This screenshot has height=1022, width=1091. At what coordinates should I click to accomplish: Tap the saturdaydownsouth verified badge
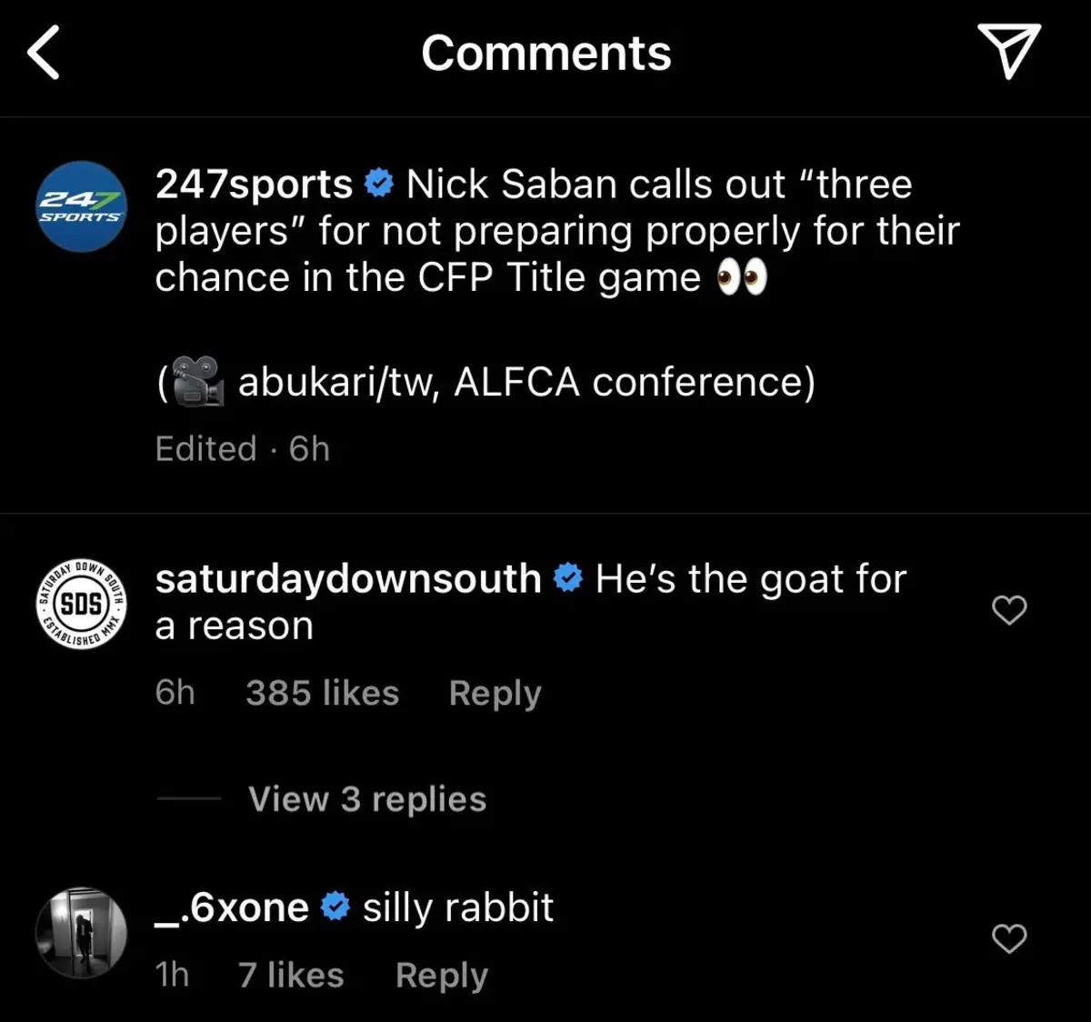[568, 579]
